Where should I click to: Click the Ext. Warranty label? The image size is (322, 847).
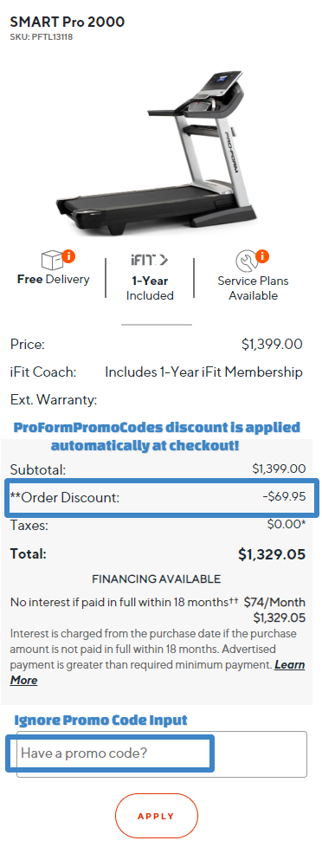54,400
